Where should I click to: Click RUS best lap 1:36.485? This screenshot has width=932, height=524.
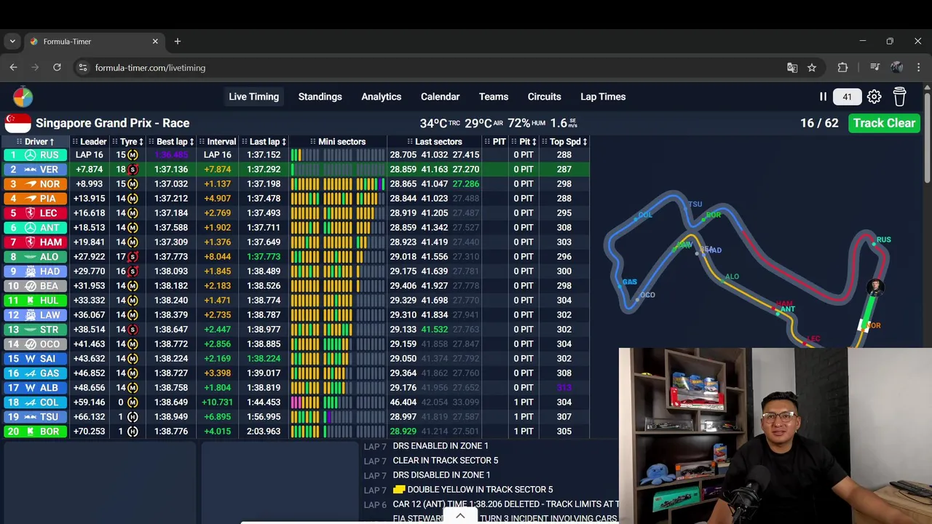tap(171, 155)
